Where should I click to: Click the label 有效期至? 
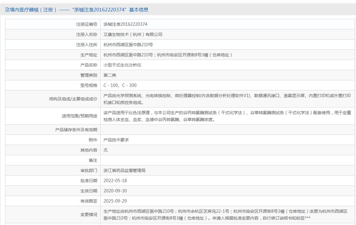pyautogui.click(x=88, y=201)
